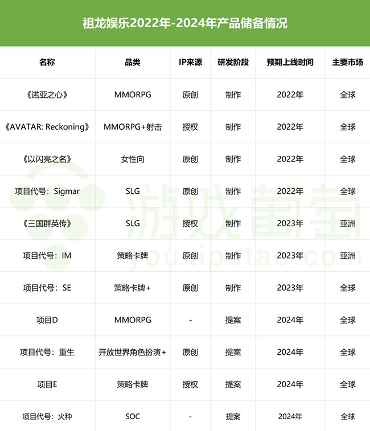This screenshot has height=431, width=370.
Task: Click 原创 in the 项目代号：重生 row
Action: tap(190, 352)
